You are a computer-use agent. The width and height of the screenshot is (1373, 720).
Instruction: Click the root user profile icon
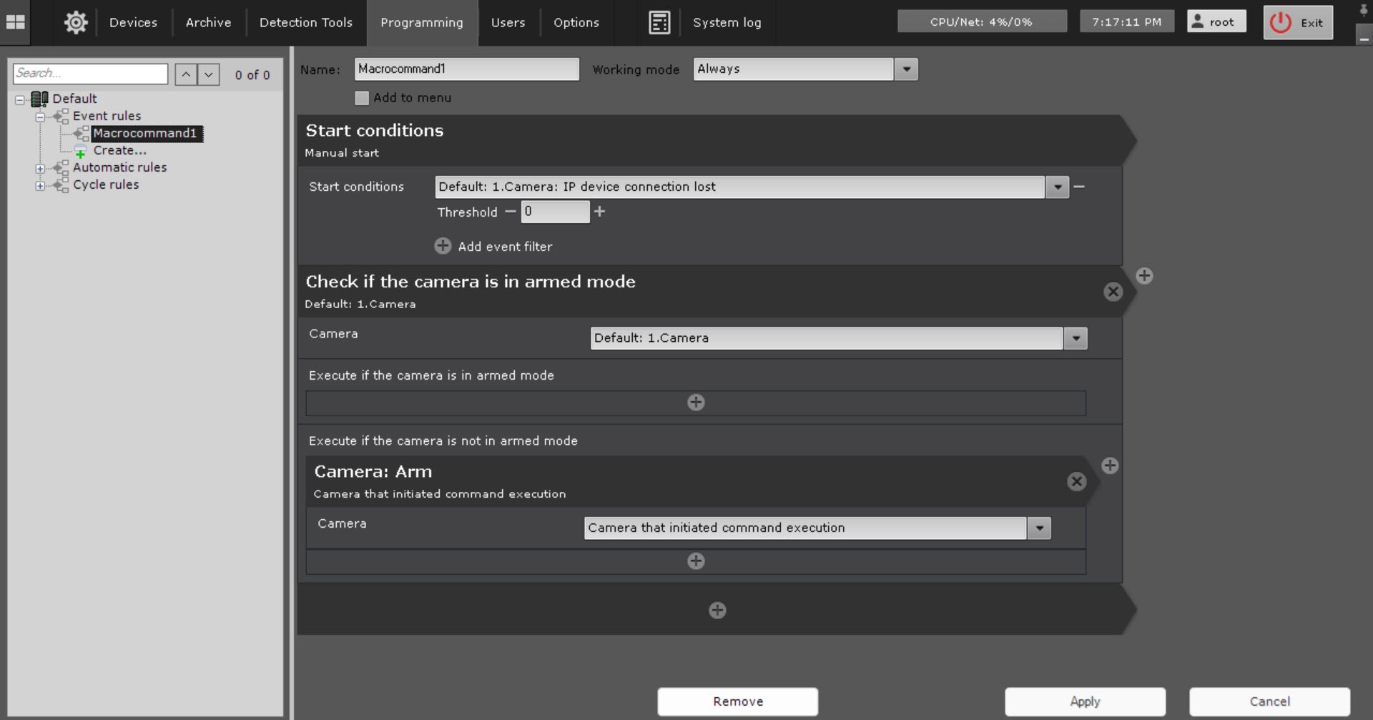(x=1198, y=21)
